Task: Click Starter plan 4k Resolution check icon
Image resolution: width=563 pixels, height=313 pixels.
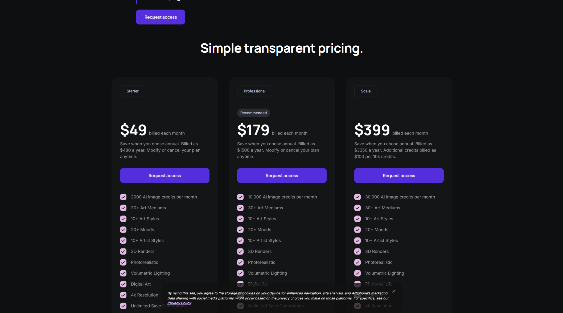Action: click(x=123, y=295)
